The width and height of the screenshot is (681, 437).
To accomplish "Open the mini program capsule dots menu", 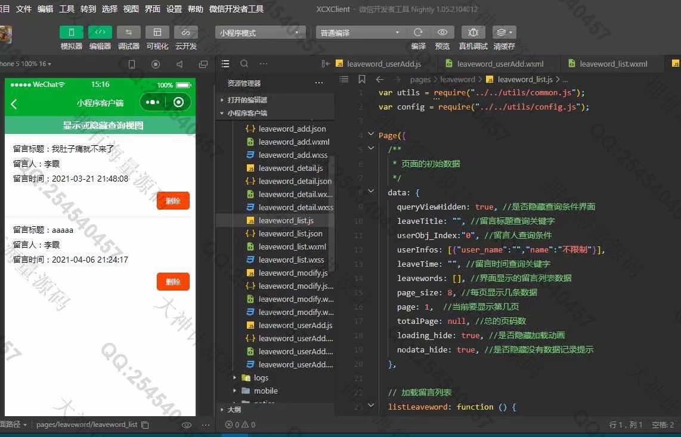I will (153, 102).
